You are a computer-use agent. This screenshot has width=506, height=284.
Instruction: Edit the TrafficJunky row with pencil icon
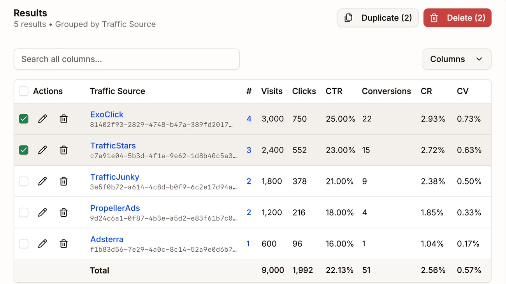click(42, 181)
